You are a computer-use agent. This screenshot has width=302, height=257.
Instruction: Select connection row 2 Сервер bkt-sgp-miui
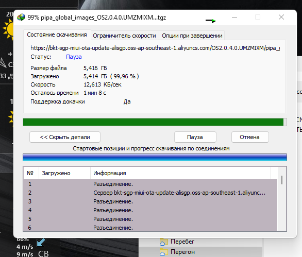coord(150,193)
